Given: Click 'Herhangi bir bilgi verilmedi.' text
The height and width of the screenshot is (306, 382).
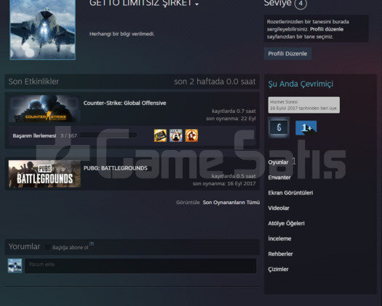Looking at the screenshot, I should 122,34.
